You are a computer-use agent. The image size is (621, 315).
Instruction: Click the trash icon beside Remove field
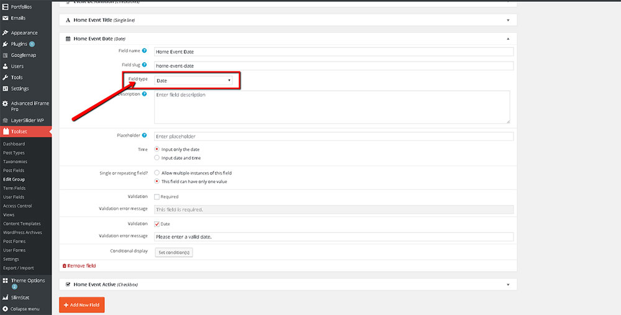coord(64,266)
